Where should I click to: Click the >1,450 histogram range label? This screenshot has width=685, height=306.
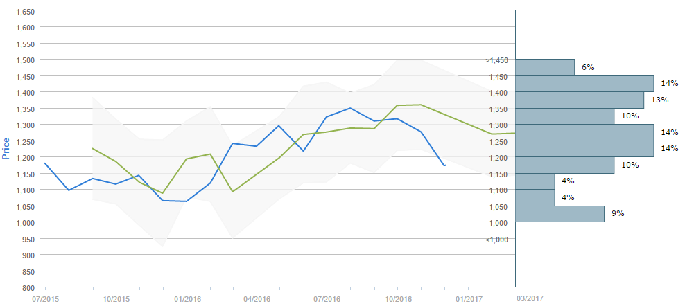496,60
